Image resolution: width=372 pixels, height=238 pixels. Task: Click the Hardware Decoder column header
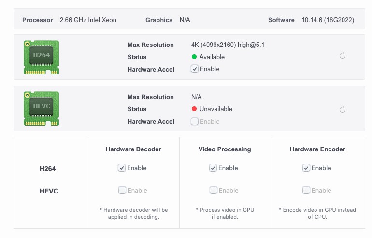coord(133,149)
